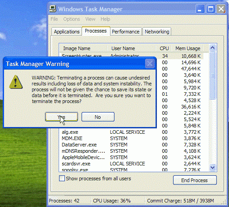229x207 pixels.
Task: Select the ScreenHunter.exe process row
Action: pyautogui.click(x=132, y=55)
